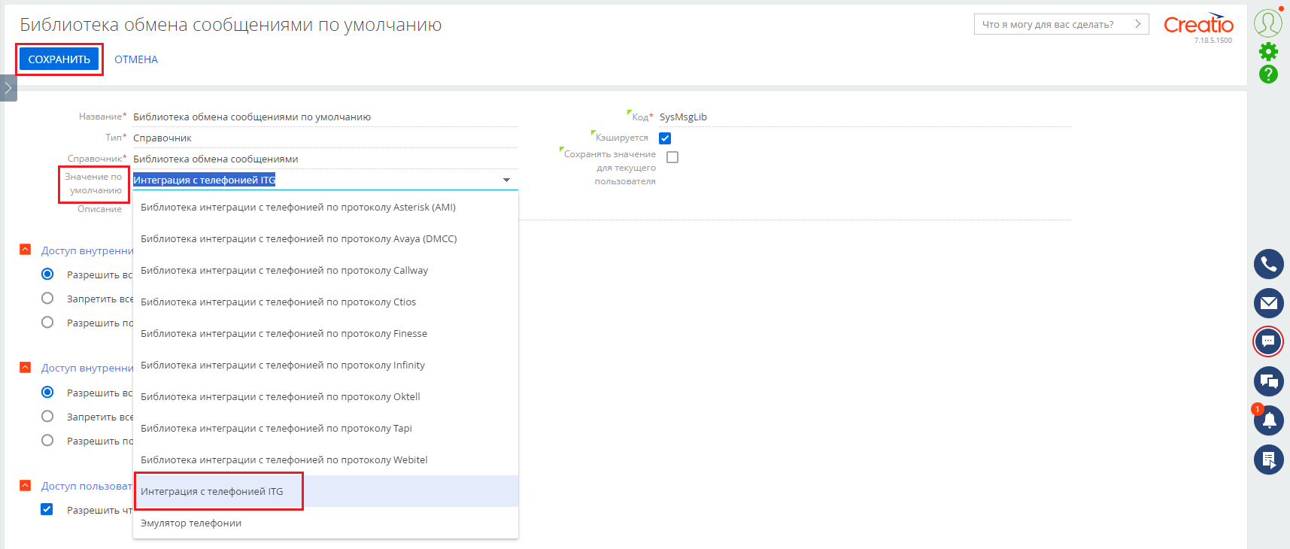This screenshot has height=549, width=1290.
Task: Toggle the Кэшируется checkbox
Action: 665,138
